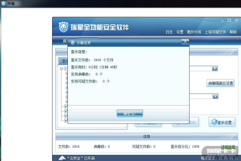
Task: Click the “云安全”已开启 status text
Action: [x=81, y=158]
